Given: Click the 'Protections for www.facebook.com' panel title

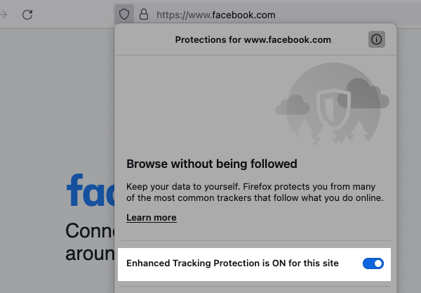Looking at the screenshot, I should pyautogui.click(x=253, y=40).
